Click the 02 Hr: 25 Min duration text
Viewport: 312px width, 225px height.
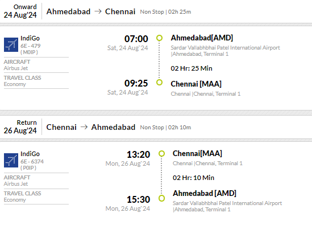click(x=192, y=68)
